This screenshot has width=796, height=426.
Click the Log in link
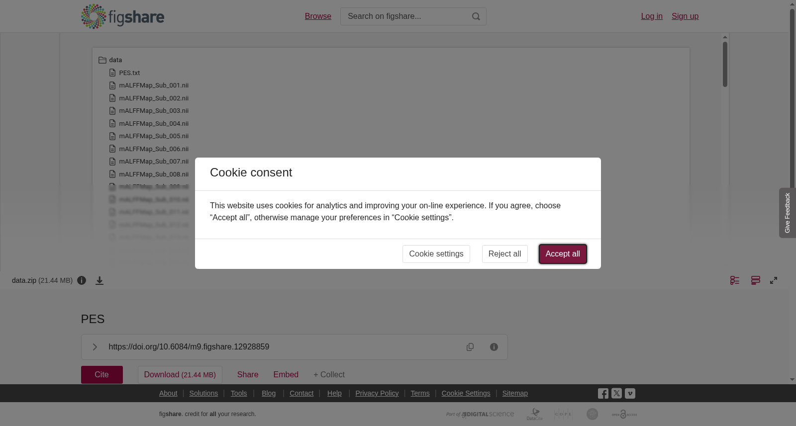tap(652, 16)
